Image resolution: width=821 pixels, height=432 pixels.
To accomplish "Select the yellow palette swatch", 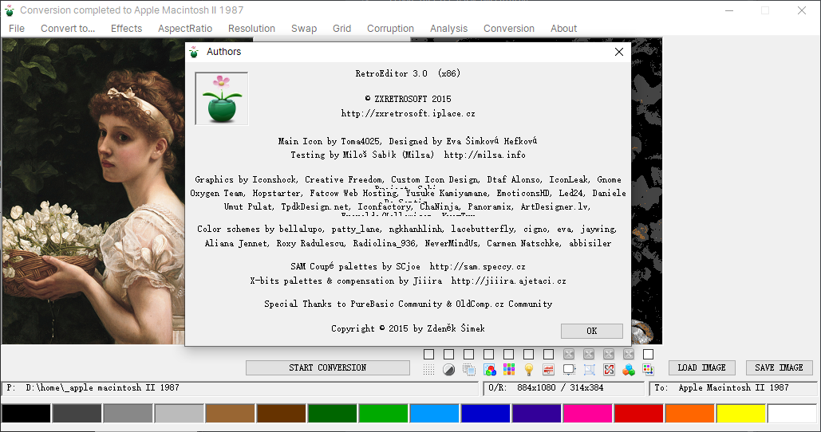I will 741,413.
